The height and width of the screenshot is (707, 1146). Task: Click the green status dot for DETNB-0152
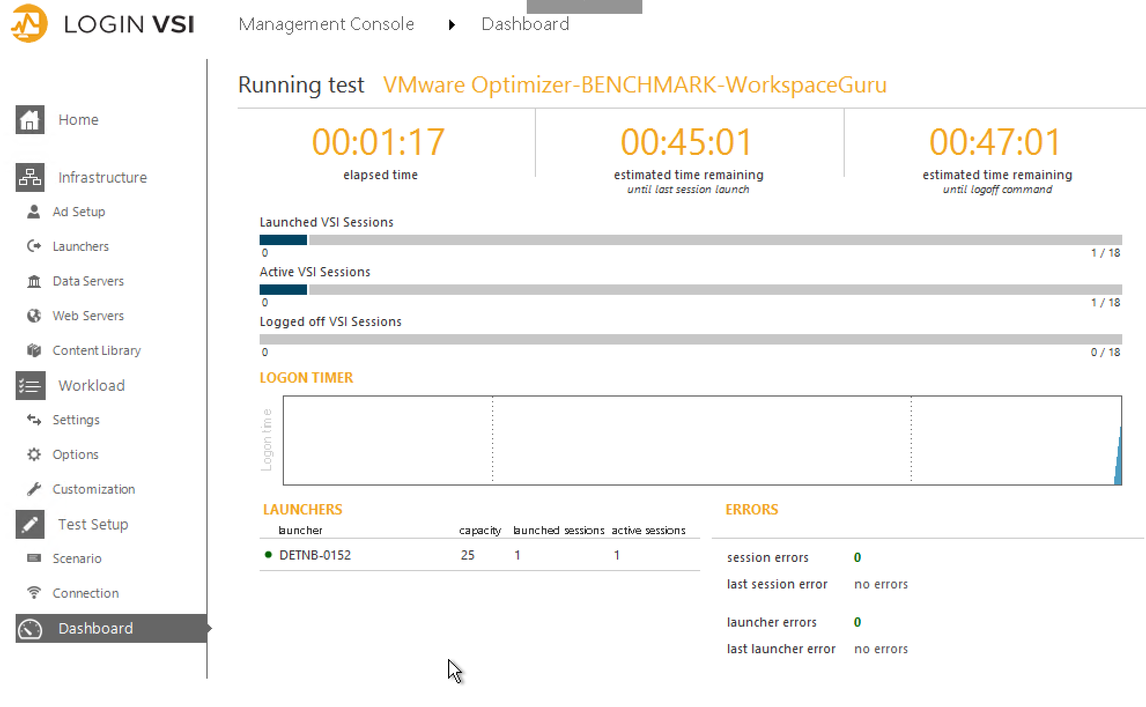tap(268, 554)
